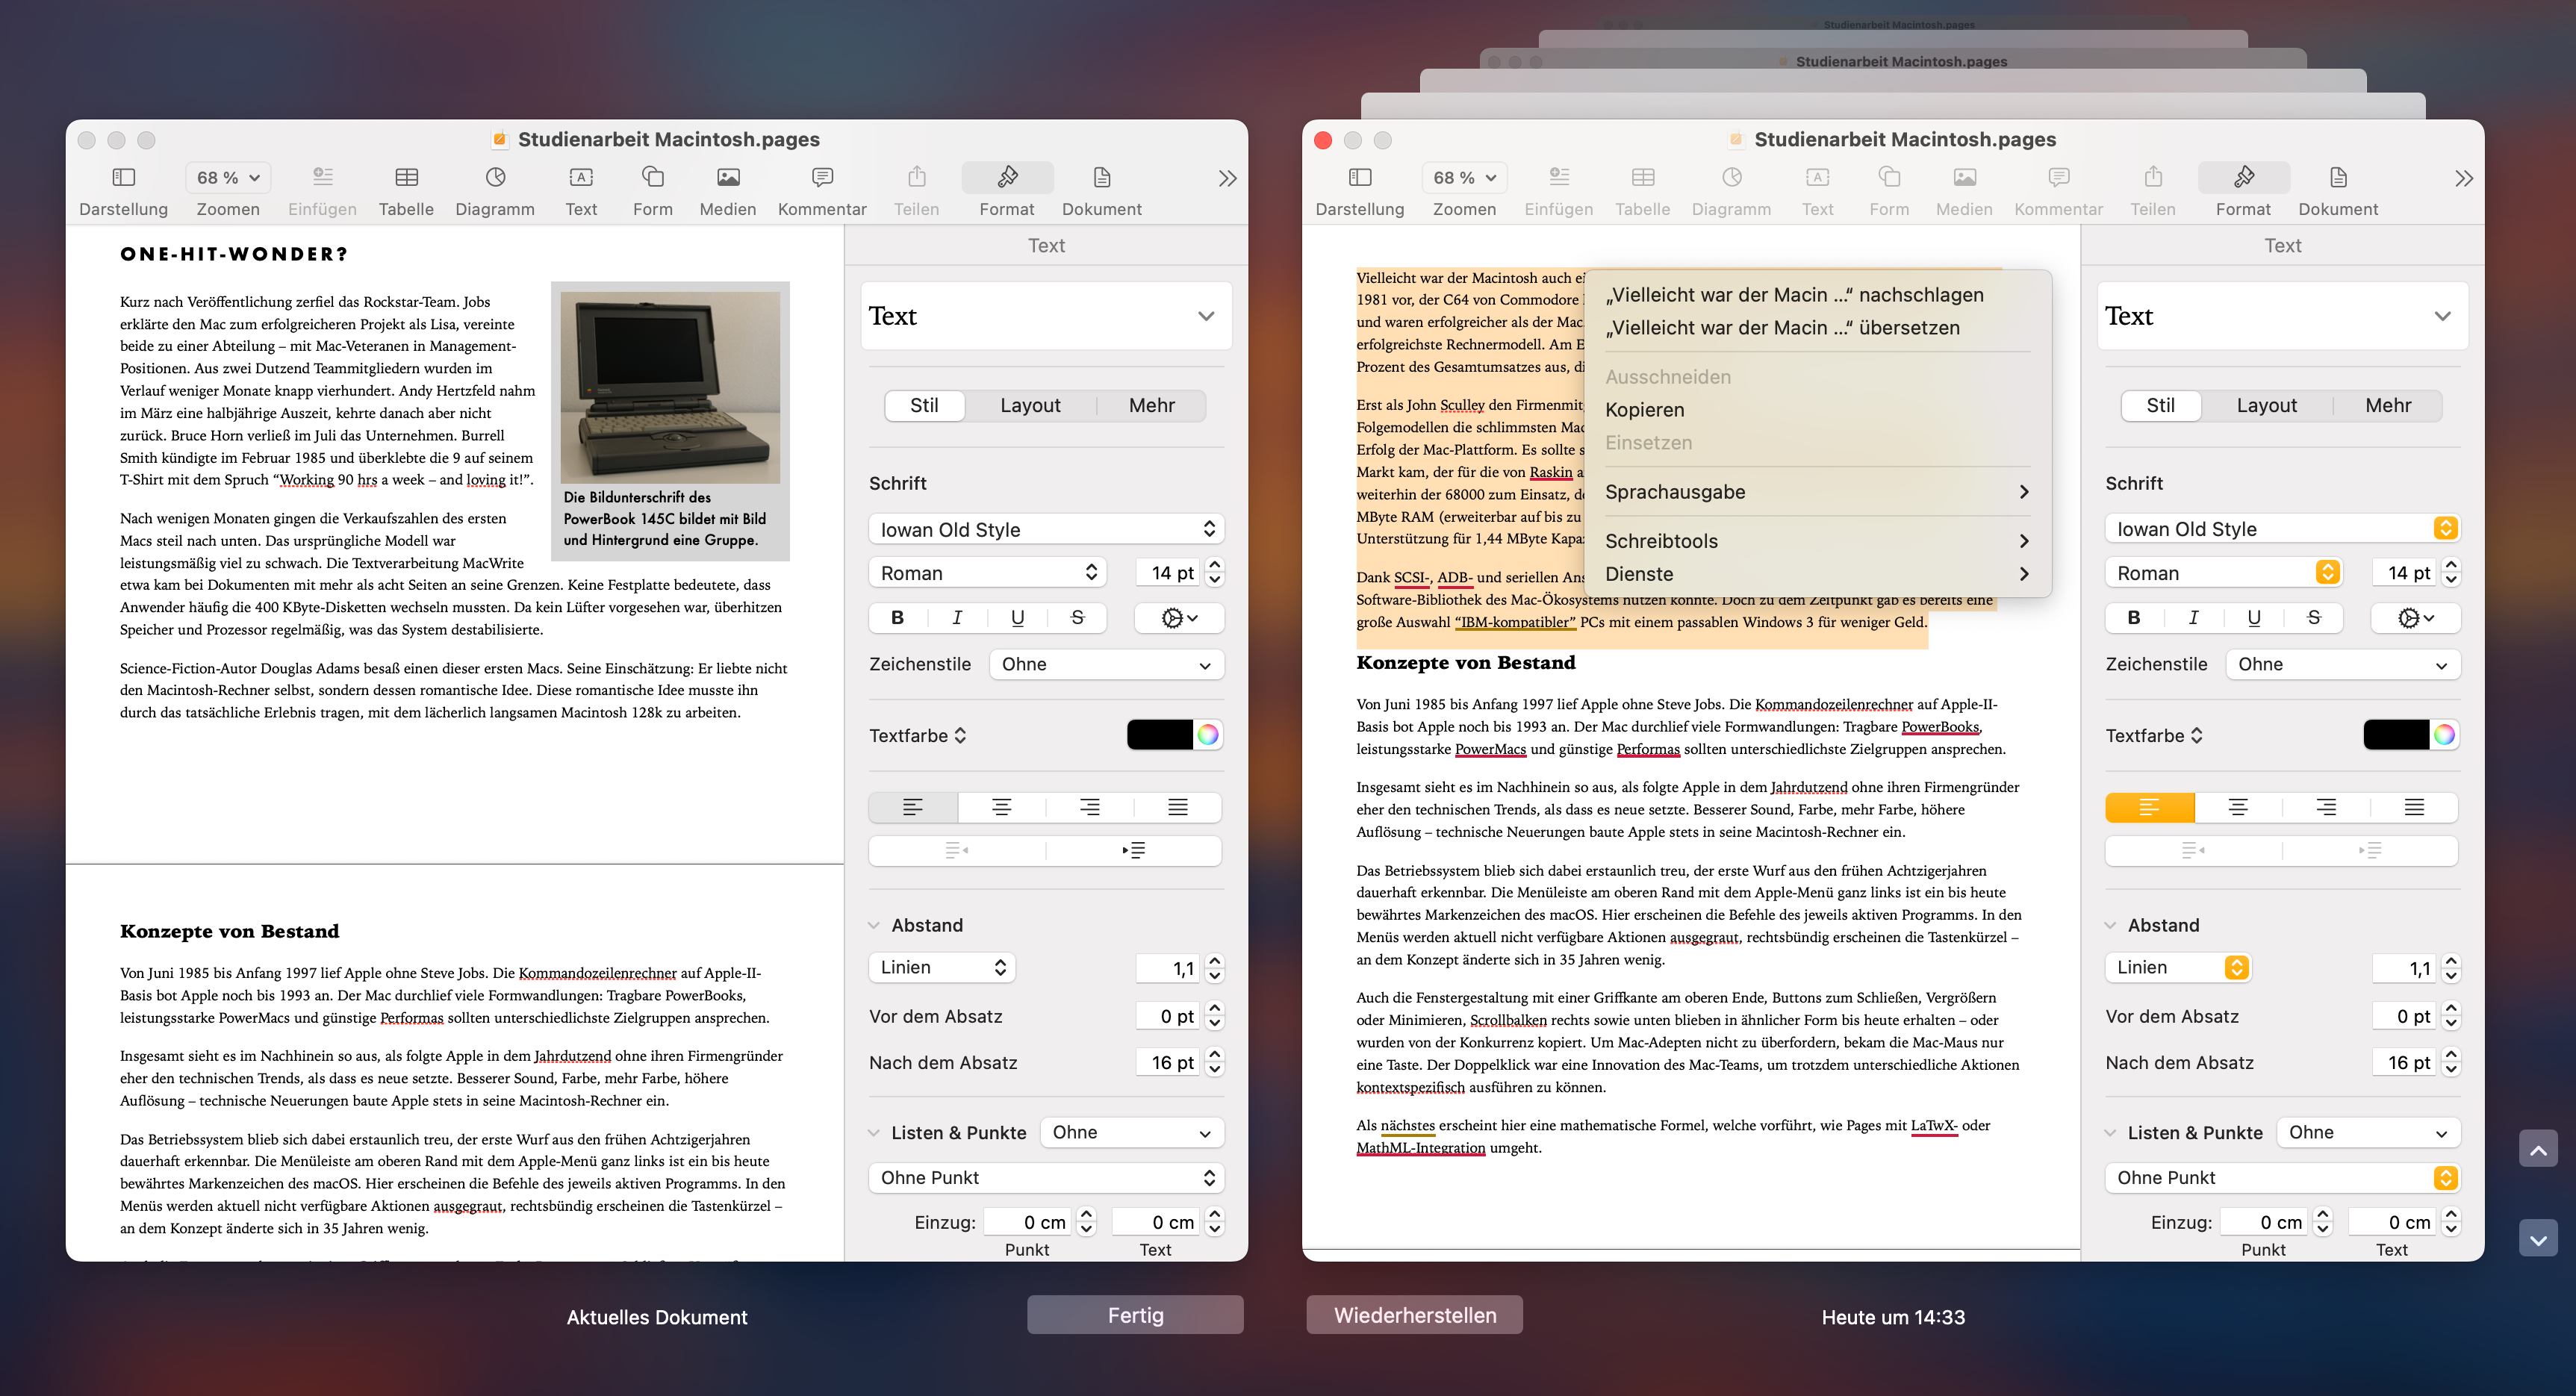
Task: Apply italic in left window Schrift section
Action: point(957,618)
